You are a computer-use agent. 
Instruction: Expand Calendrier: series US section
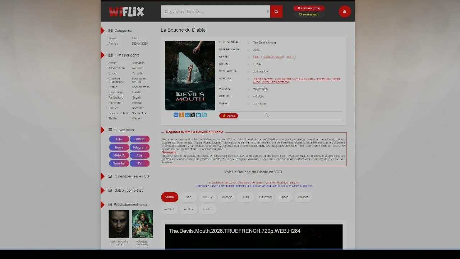(132, 176)
